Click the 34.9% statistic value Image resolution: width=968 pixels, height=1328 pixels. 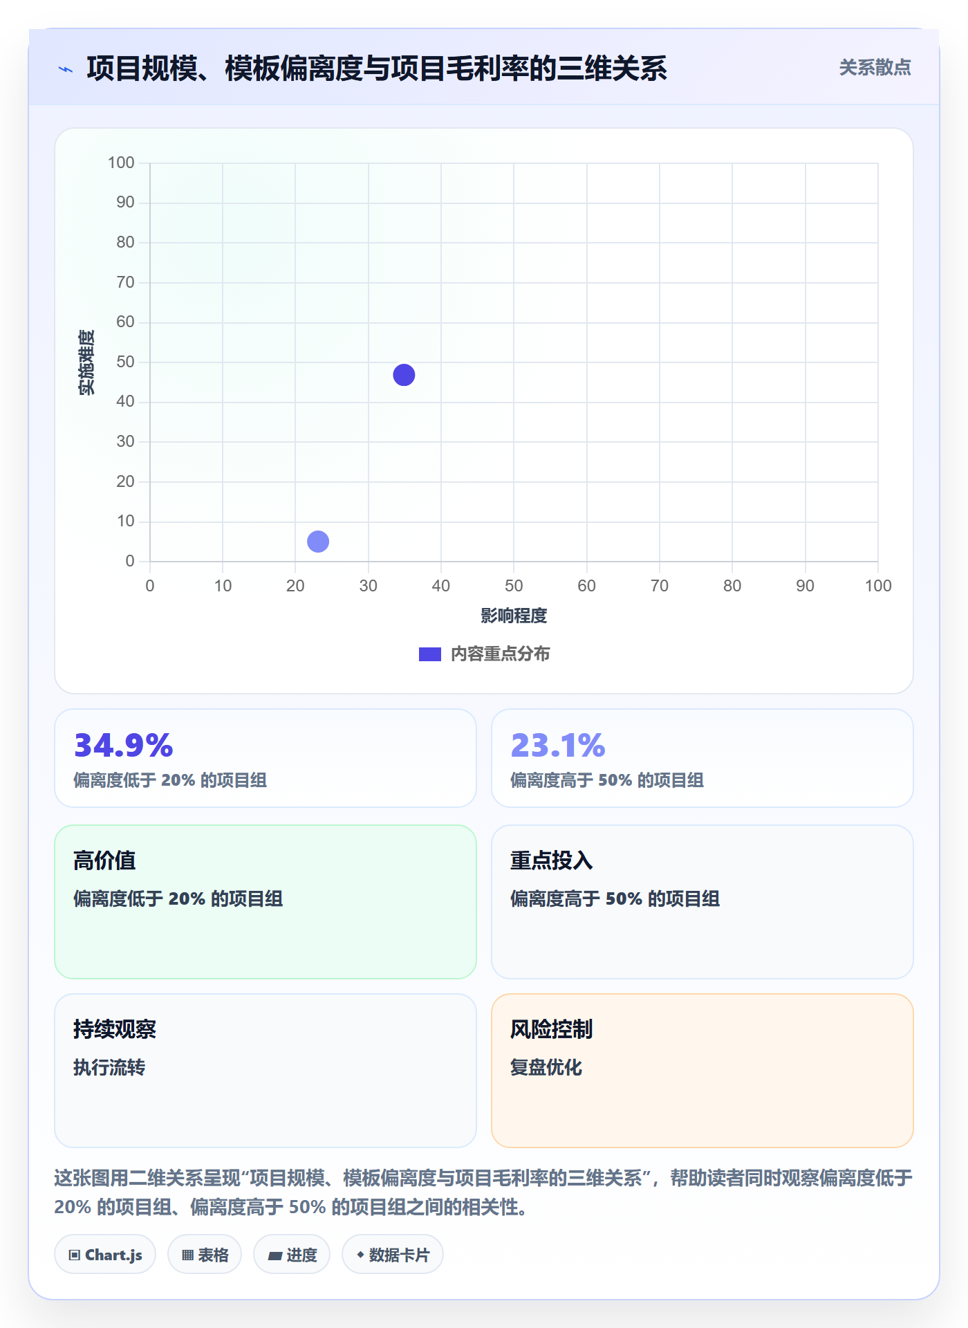pos(124,746)
